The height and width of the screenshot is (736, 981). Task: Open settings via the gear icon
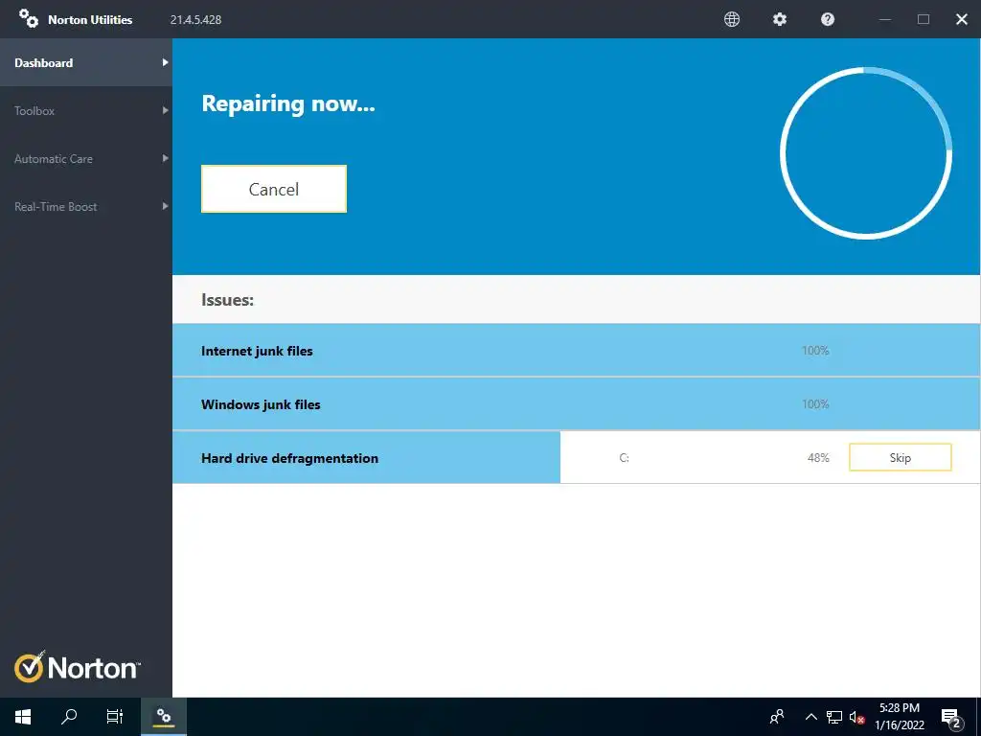point(780,19)
